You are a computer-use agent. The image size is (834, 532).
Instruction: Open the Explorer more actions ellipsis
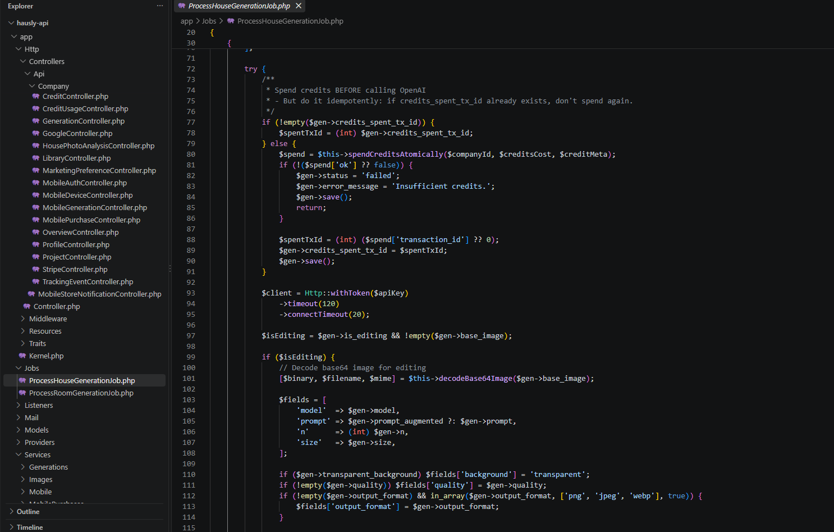tap(160, 6)
